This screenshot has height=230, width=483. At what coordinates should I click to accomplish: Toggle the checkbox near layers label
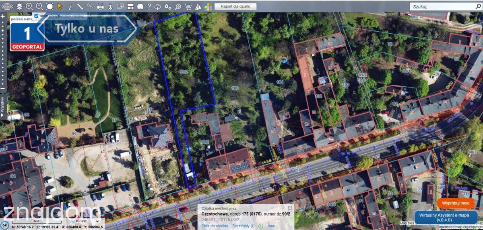click(36, 16)
